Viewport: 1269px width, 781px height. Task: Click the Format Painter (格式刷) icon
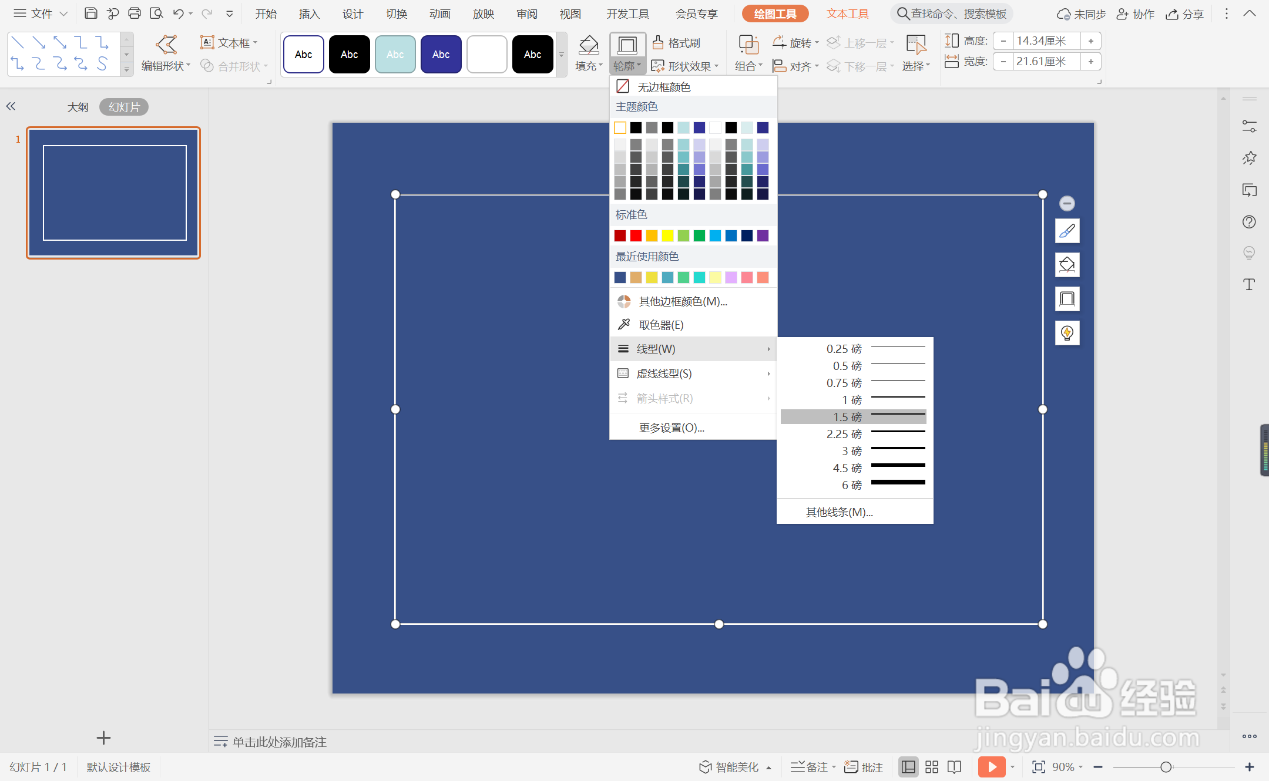pyautogui.click(x=659, y=42)
